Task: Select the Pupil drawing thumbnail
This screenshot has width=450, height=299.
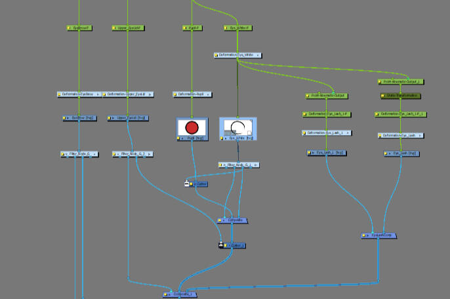Action: coord(192,127)
